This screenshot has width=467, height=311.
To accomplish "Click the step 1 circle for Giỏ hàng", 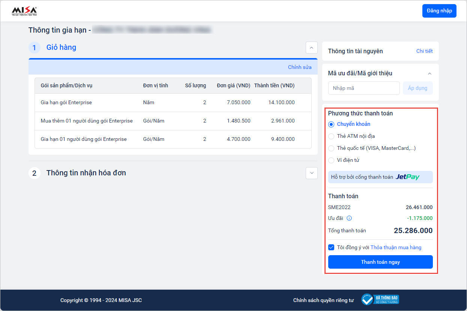I will pos(35,48).
